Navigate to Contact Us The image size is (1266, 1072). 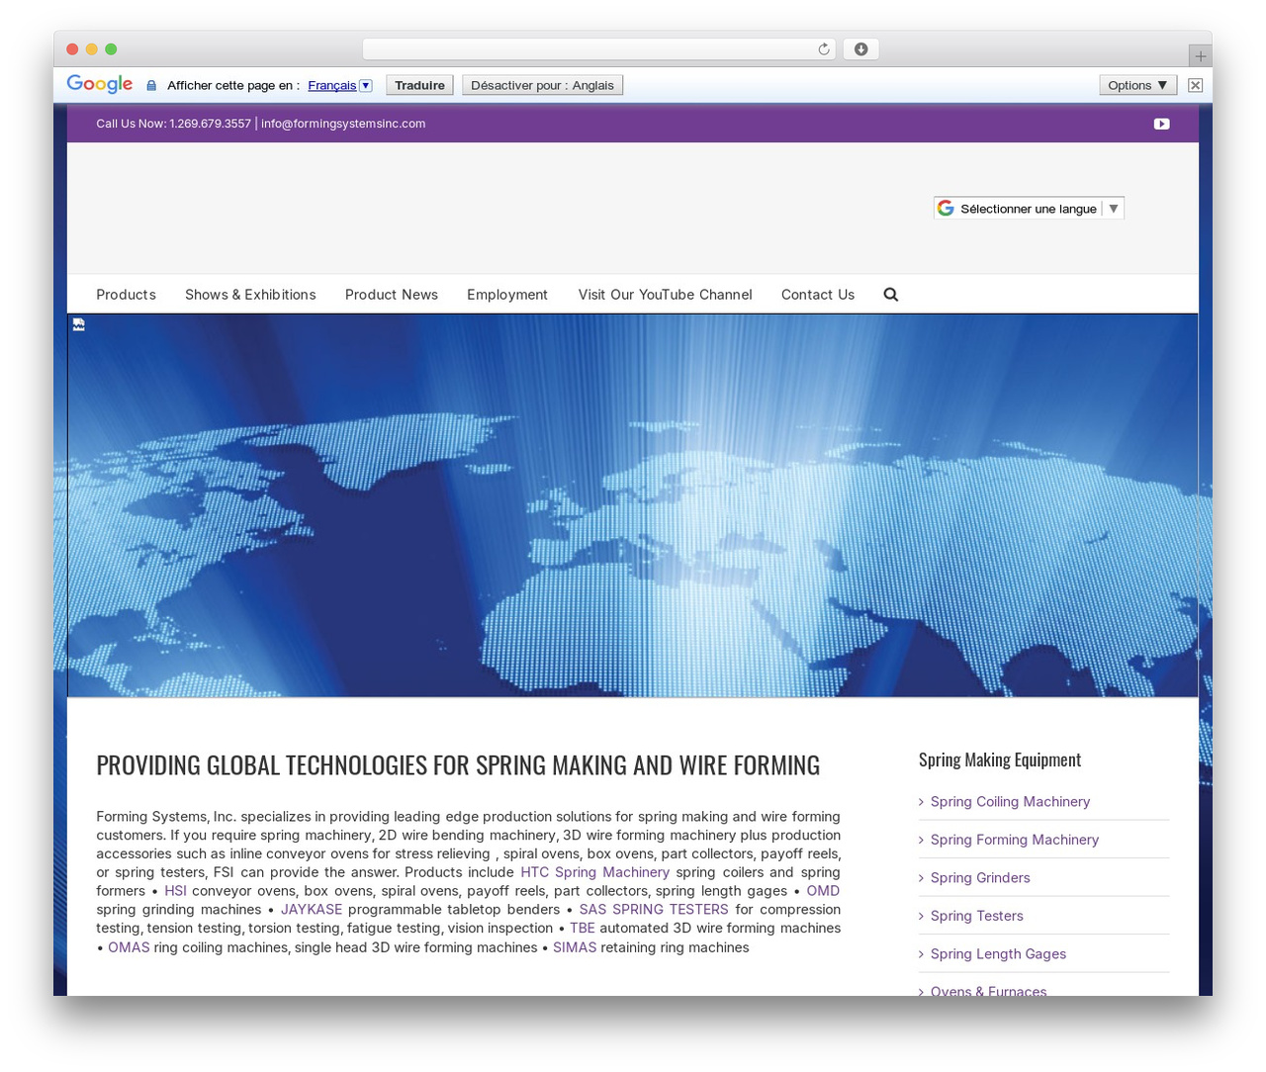coord(818,295)
